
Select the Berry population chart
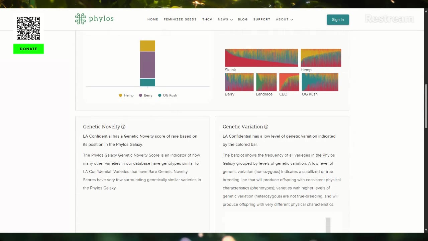(x=239, y=82)
